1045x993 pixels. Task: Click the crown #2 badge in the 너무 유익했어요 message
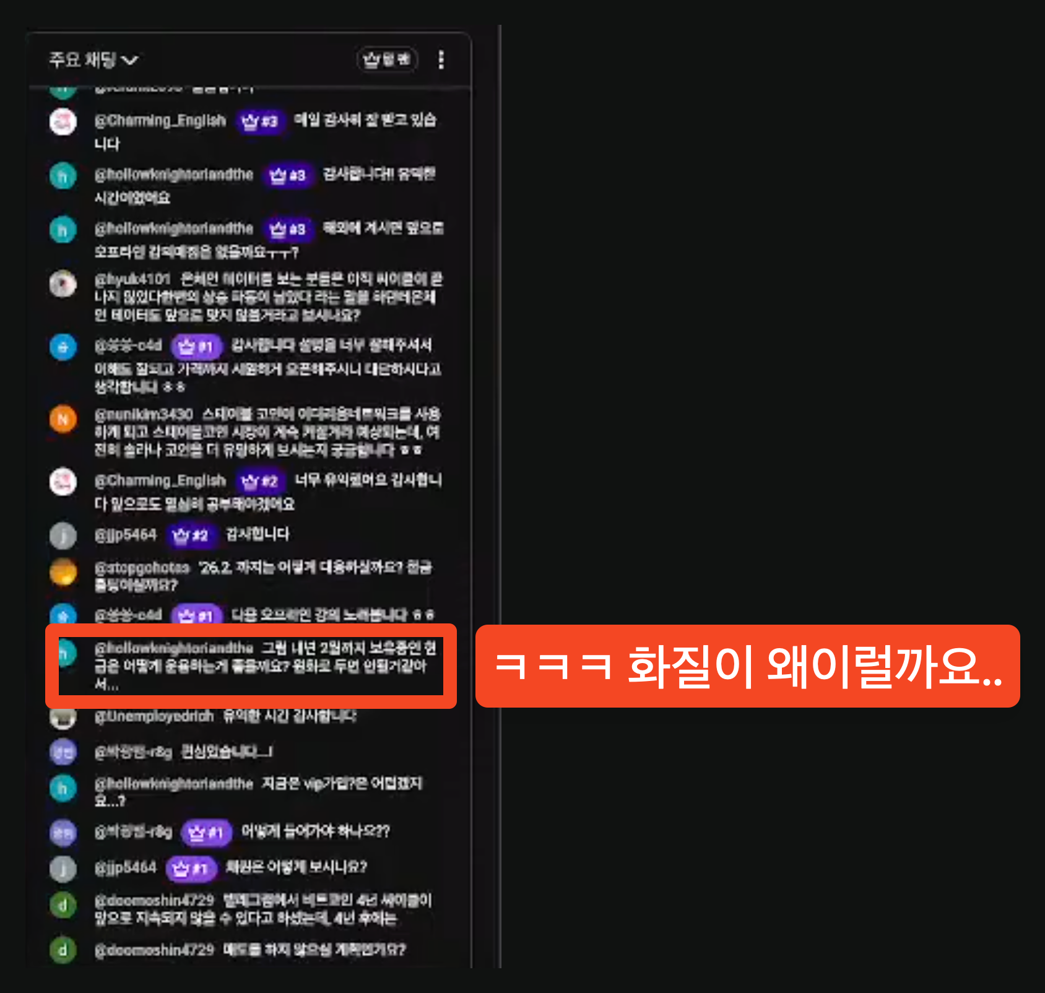point(260,481)
